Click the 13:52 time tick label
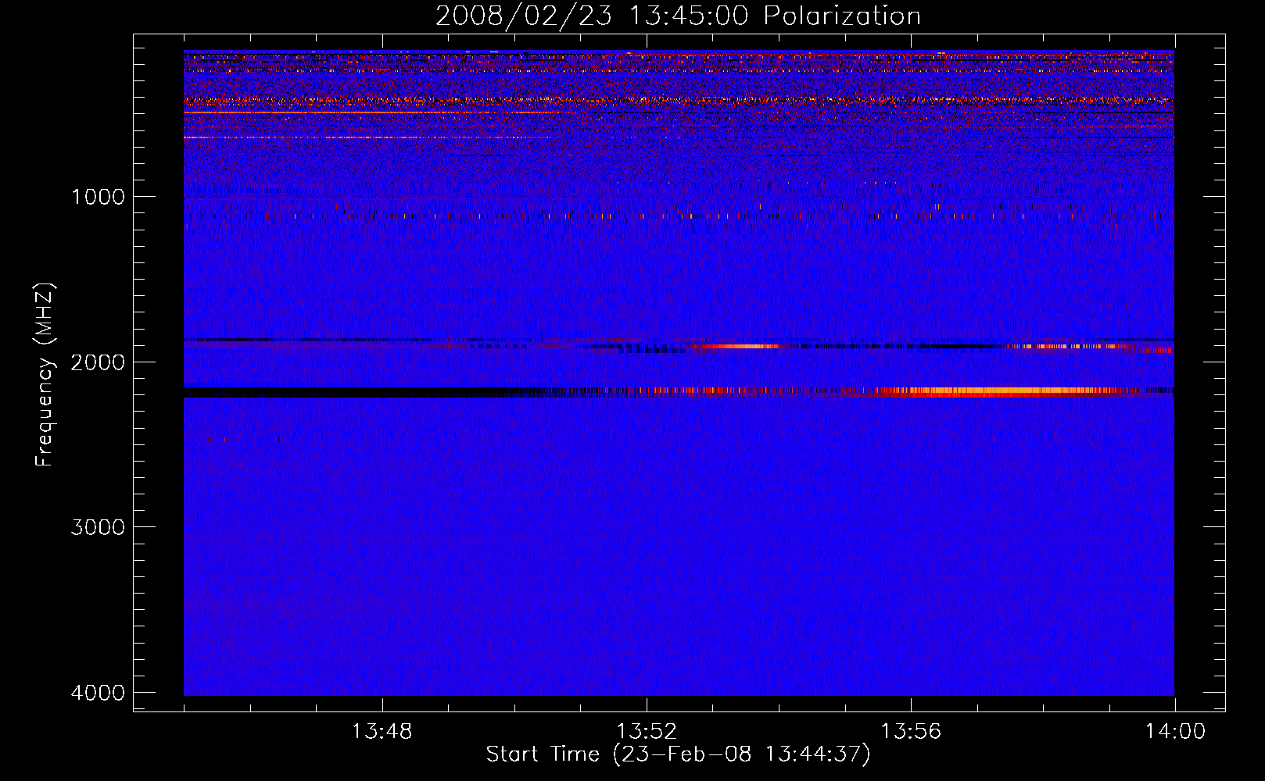1265x781 pixels. [647, 732]
